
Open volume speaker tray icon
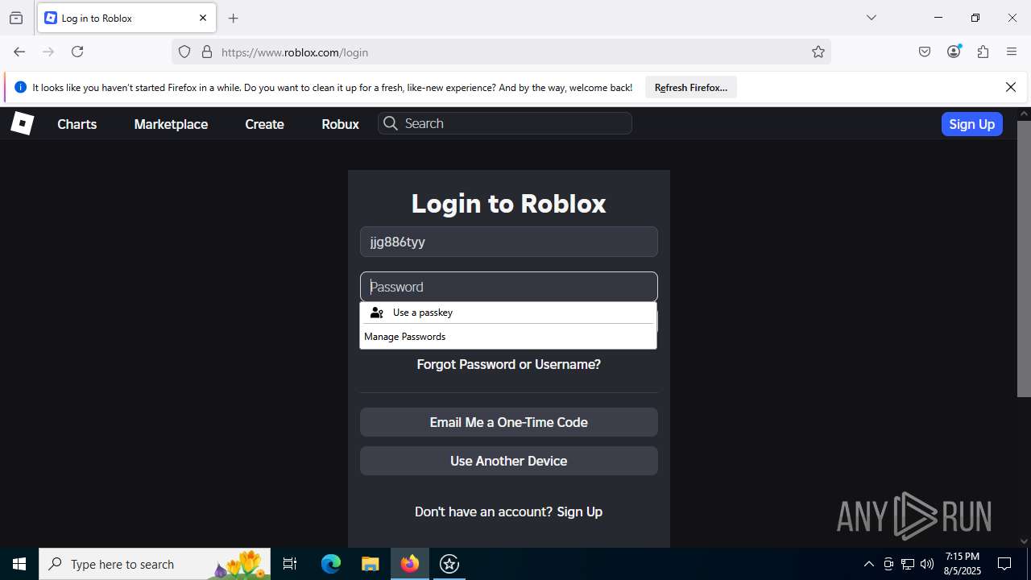(927, 564)
